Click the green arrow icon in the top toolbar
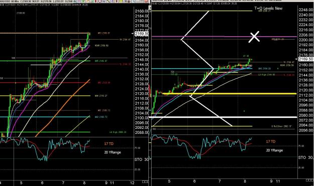 [x=83, y=1]
